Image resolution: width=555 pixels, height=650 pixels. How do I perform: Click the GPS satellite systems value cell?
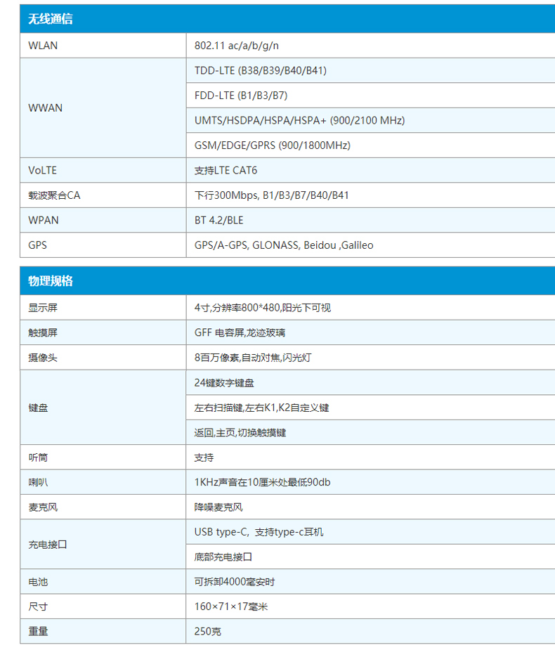tap(284, 245)
